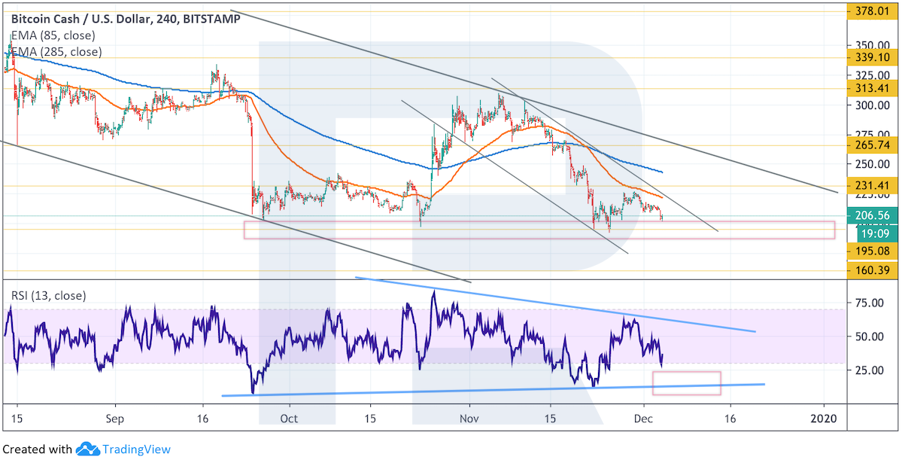Viewport: 902px width, 466px height.
Task: Select the RSI (13, close) indicator label
Action: 49,296
